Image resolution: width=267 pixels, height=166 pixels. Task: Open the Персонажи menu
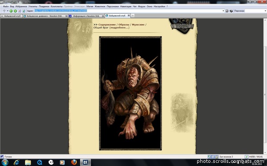click(x=113, y=7)
